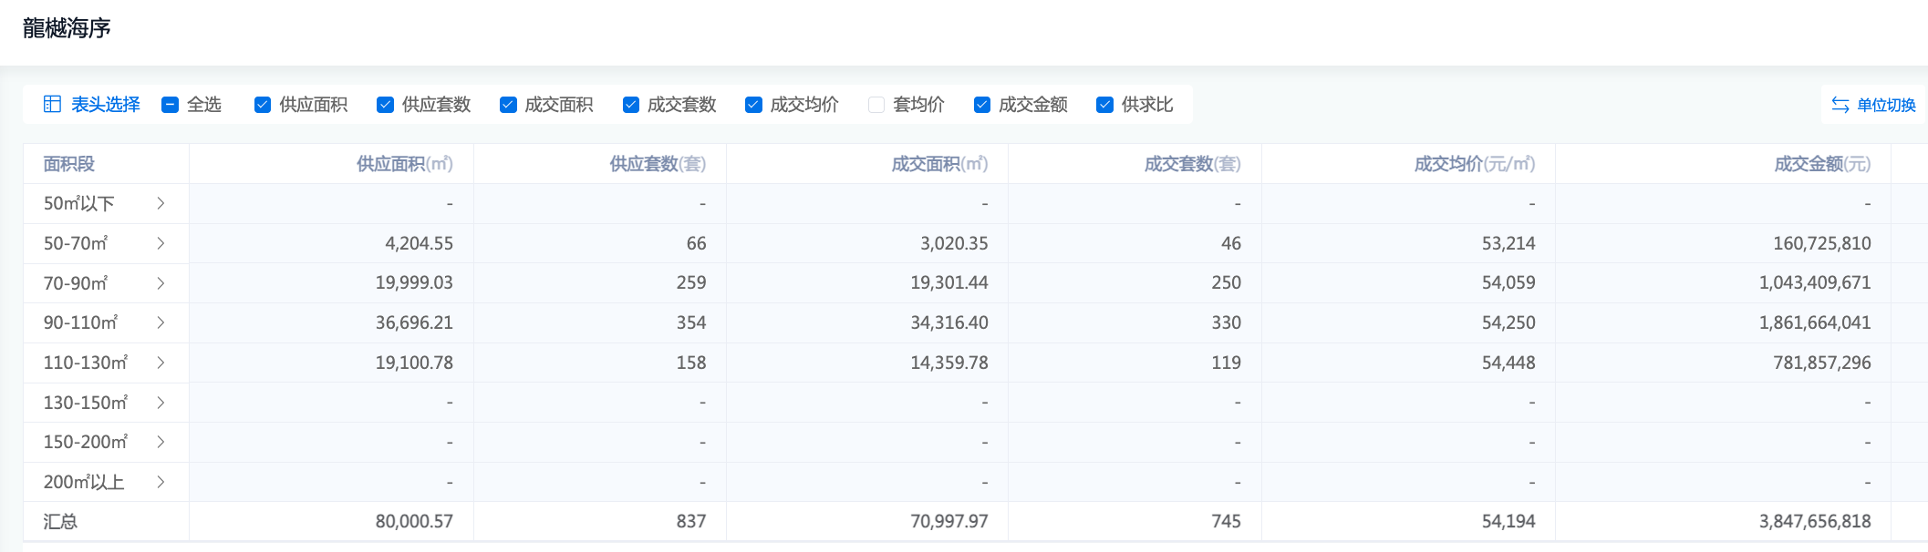Expand the 90-110㎡ row chevron
This screenshot has height=552, width=1928.
161,322
